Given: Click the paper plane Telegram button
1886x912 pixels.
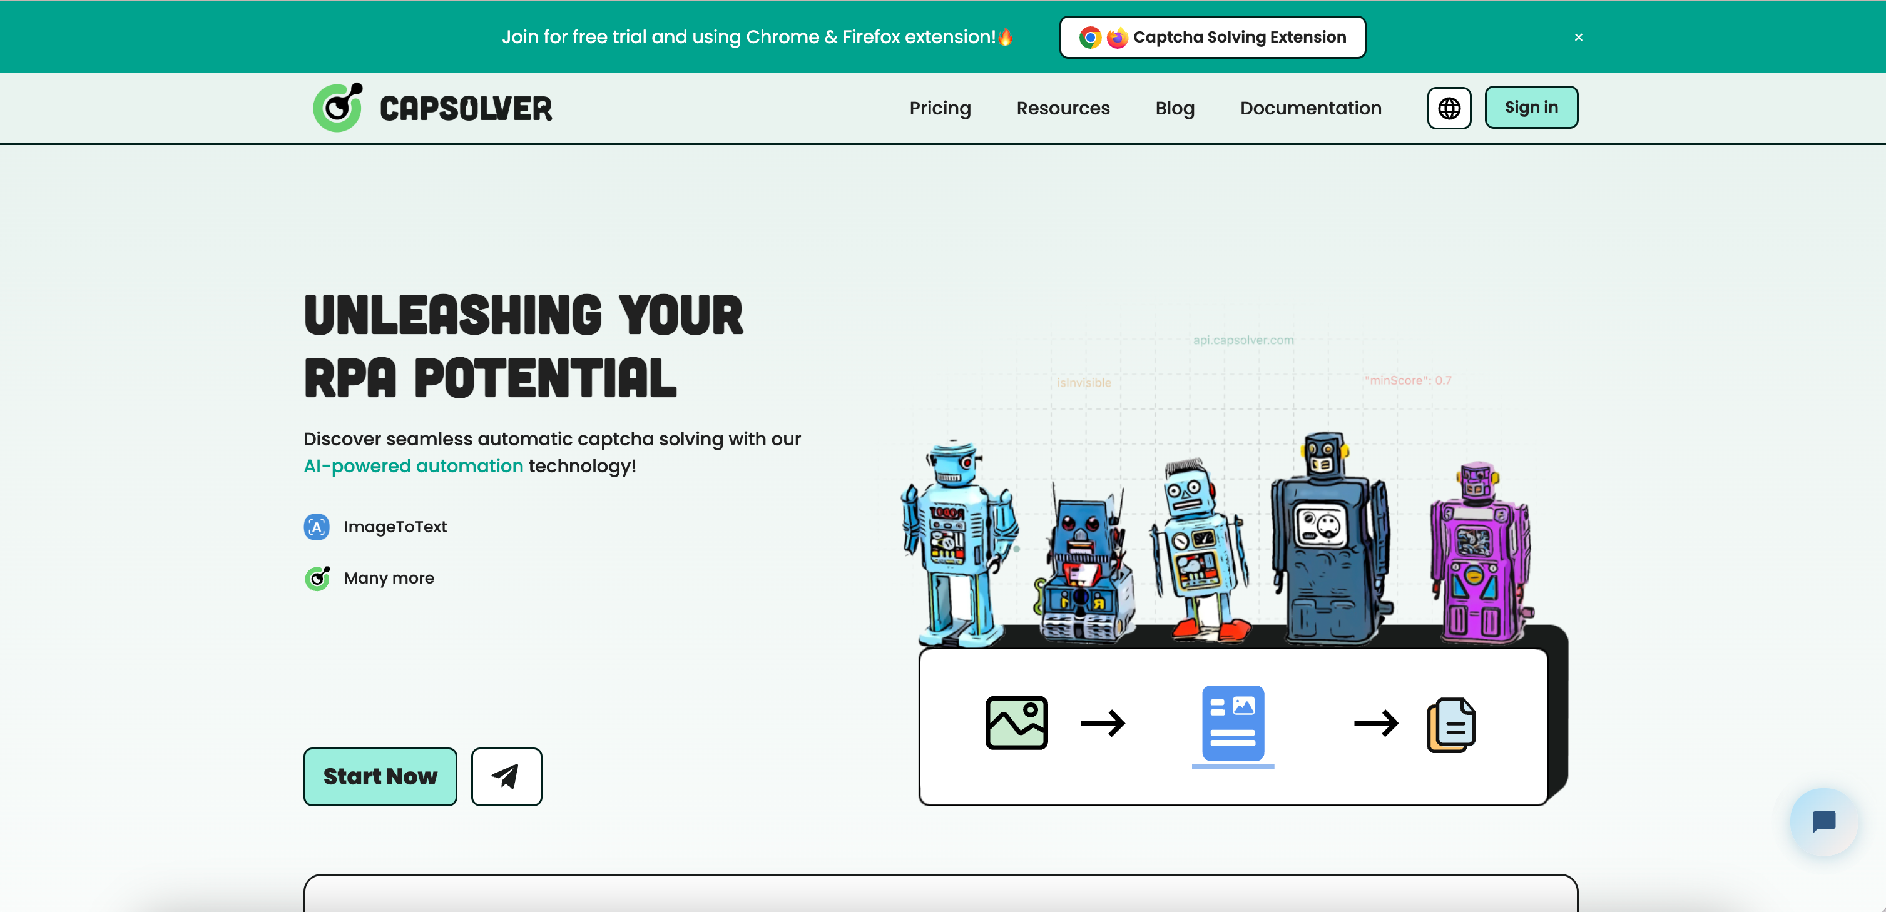Looking at the screenshot, I should pos(506,777).
